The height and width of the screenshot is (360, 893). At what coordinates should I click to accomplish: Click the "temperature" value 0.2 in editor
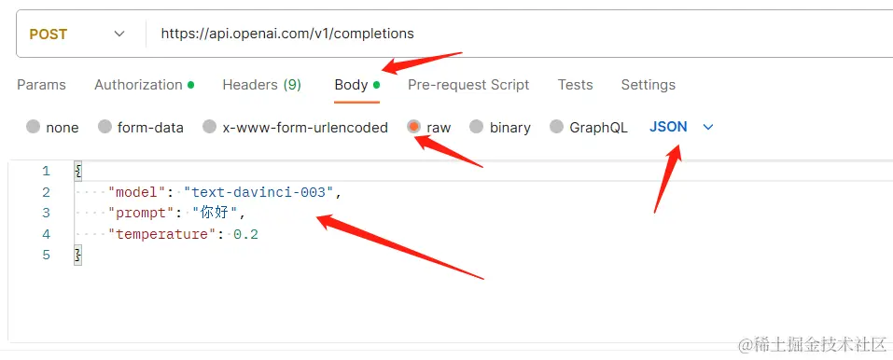point(246,234)
